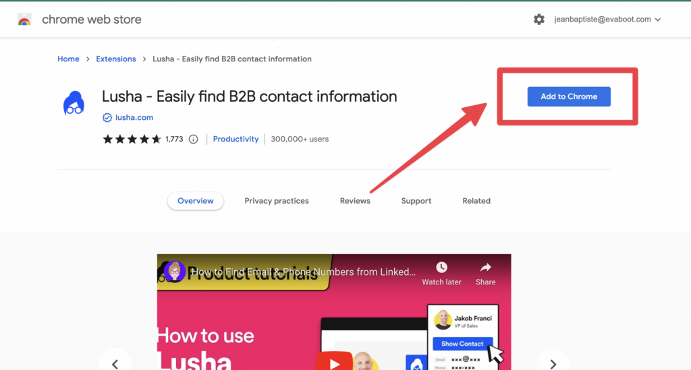Image resolution: width=691 pixels, height=370 pixels.
Task: Switch to the Related tab
Action: pyautogui.click(x=476, y=201)
